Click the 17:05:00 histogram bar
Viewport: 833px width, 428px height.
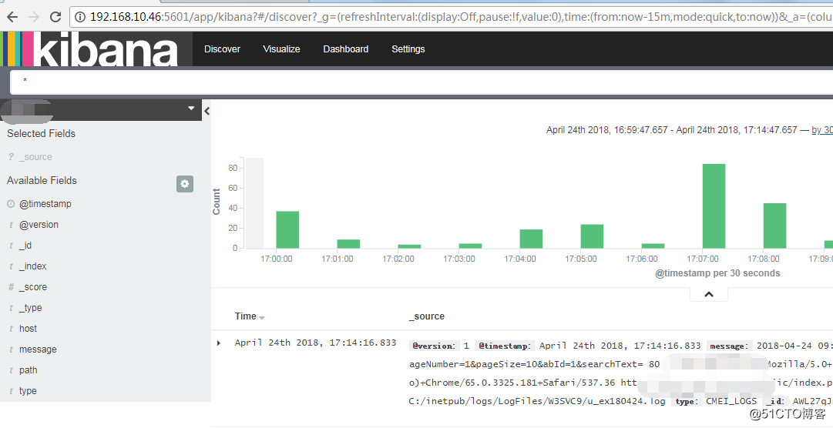coord(592,236)
